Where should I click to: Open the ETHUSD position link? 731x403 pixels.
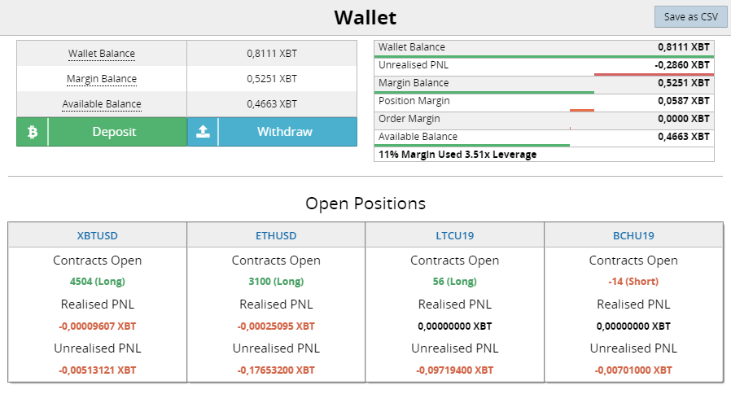click(x=276, y=235)
